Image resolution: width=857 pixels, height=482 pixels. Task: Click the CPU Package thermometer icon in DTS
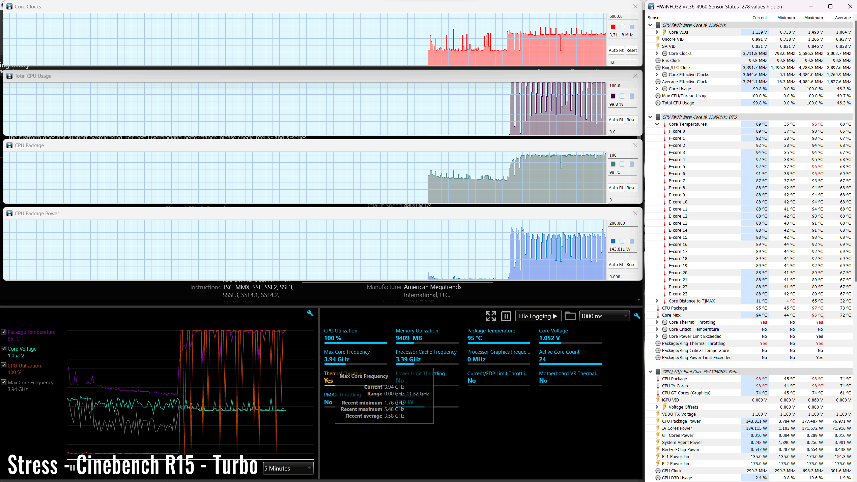(x=658, y=308)
